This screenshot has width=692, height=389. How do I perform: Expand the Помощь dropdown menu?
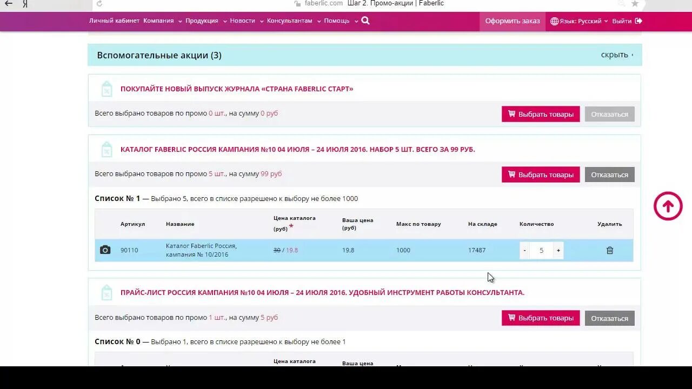[341, 21]
